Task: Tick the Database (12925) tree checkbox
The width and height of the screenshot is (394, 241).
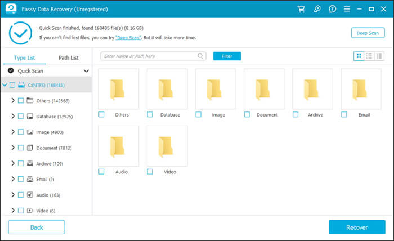Action: click(21, 116)
